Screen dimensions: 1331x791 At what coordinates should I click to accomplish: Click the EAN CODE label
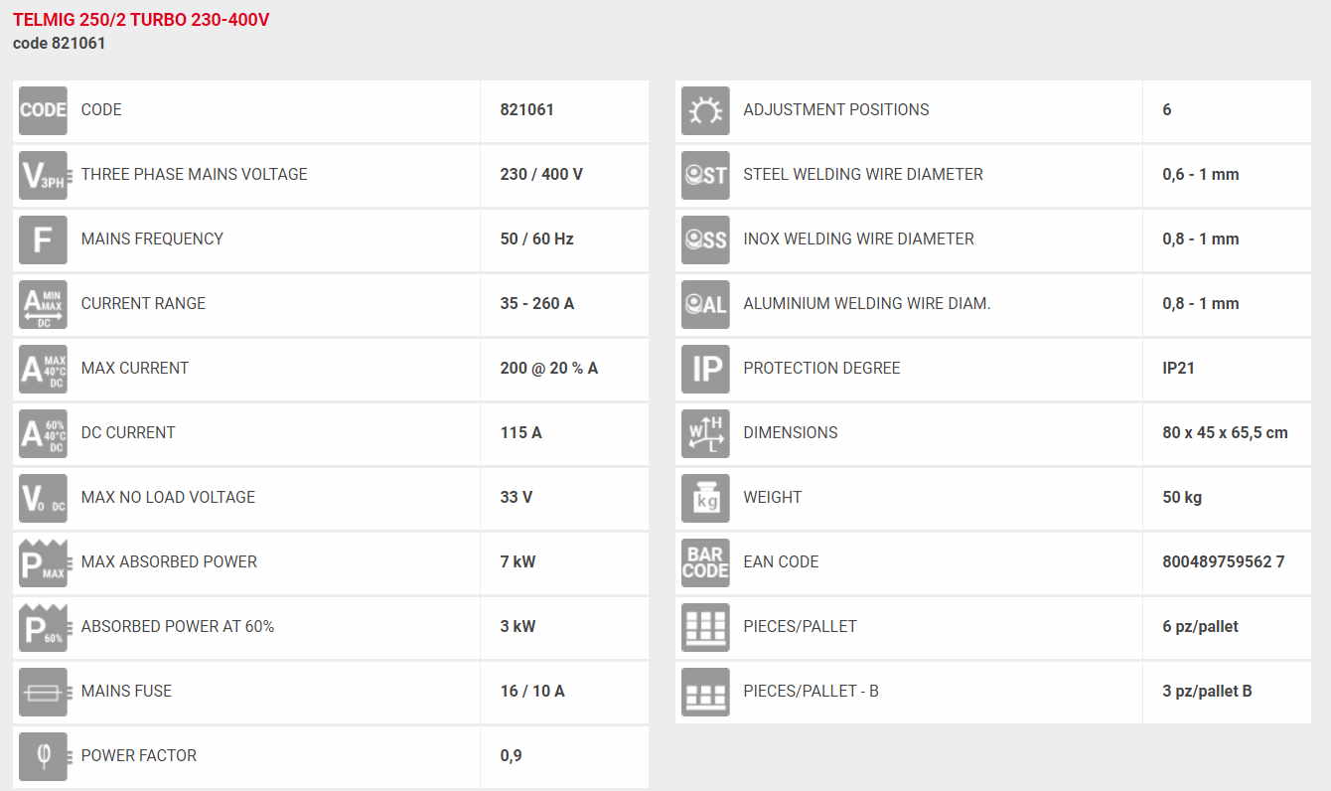pos(781,561)
